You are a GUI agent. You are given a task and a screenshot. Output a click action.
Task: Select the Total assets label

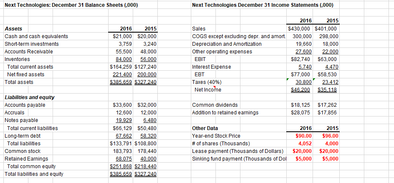(19, 82)
